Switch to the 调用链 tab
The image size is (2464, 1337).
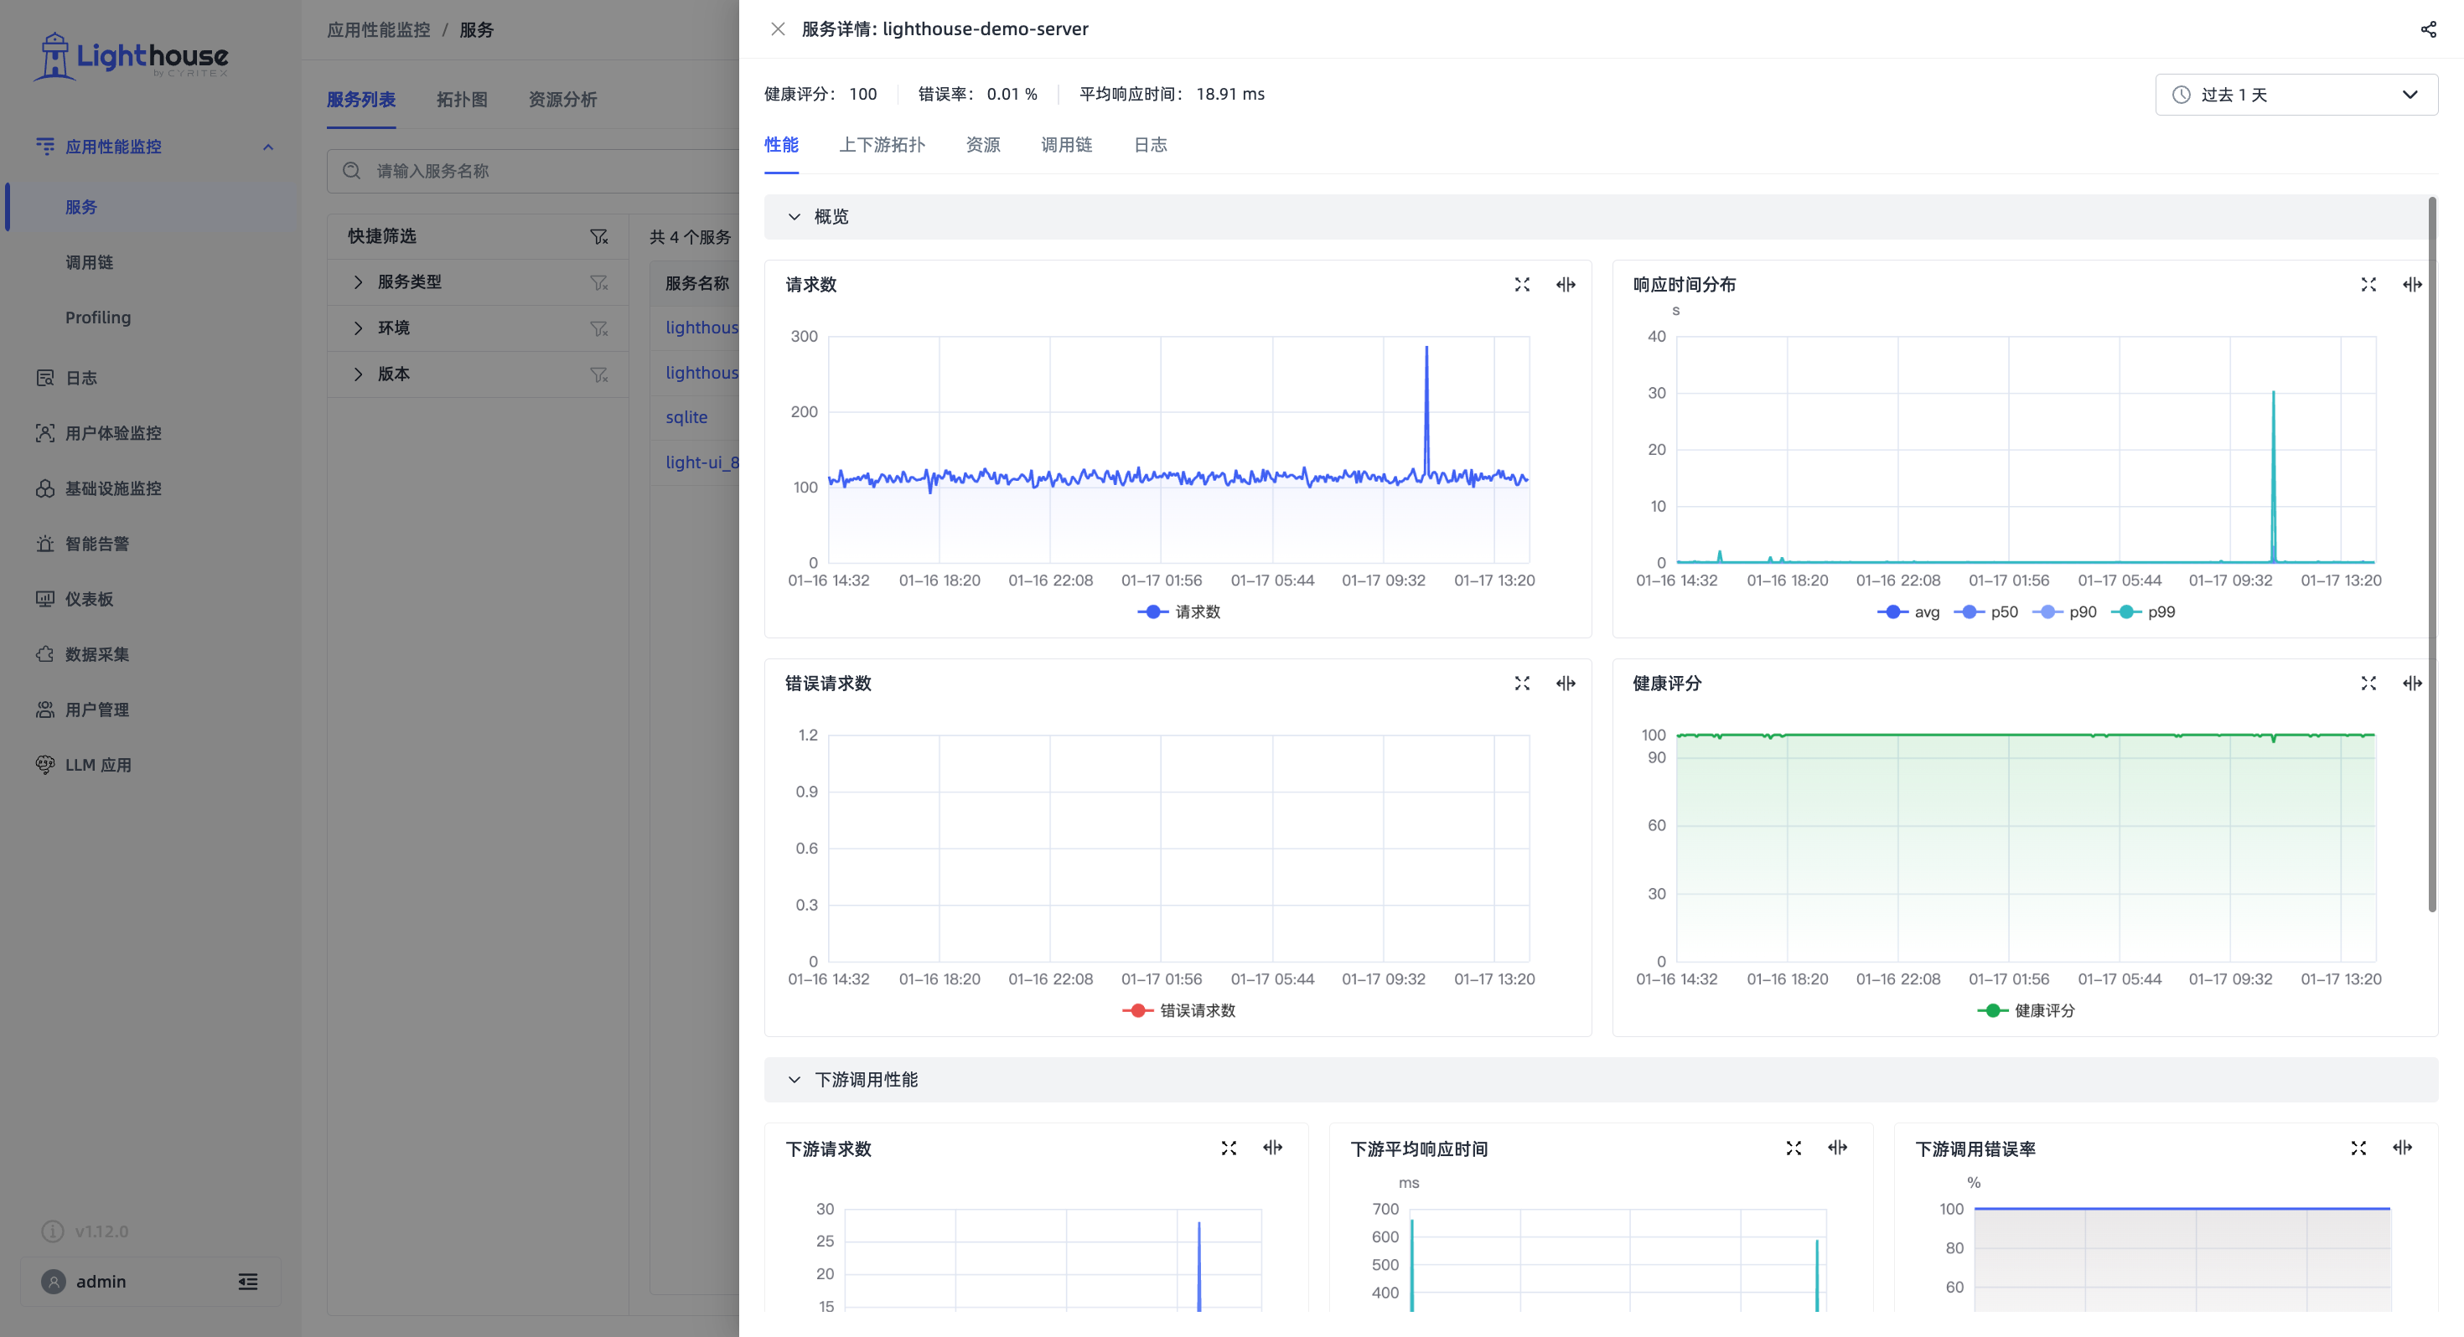pos(1067,144)
